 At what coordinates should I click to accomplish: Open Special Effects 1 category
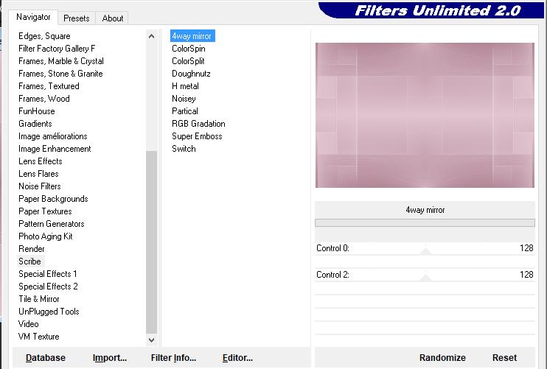[x=47, y=274]
